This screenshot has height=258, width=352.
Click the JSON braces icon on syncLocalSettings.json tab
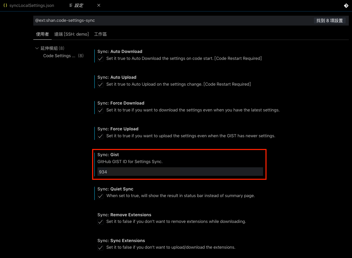(5, 5)
